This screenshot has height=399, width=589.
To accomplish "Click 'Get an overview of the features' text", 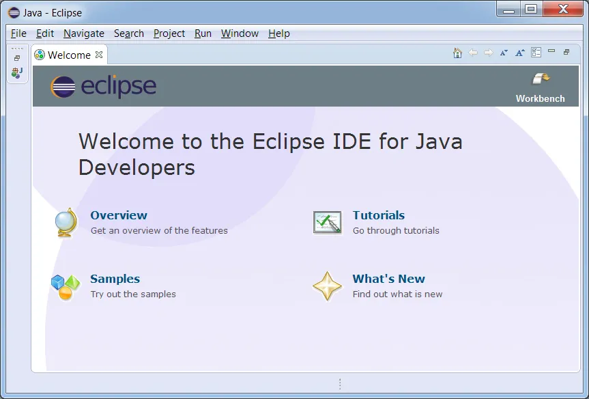I will 159,230.
